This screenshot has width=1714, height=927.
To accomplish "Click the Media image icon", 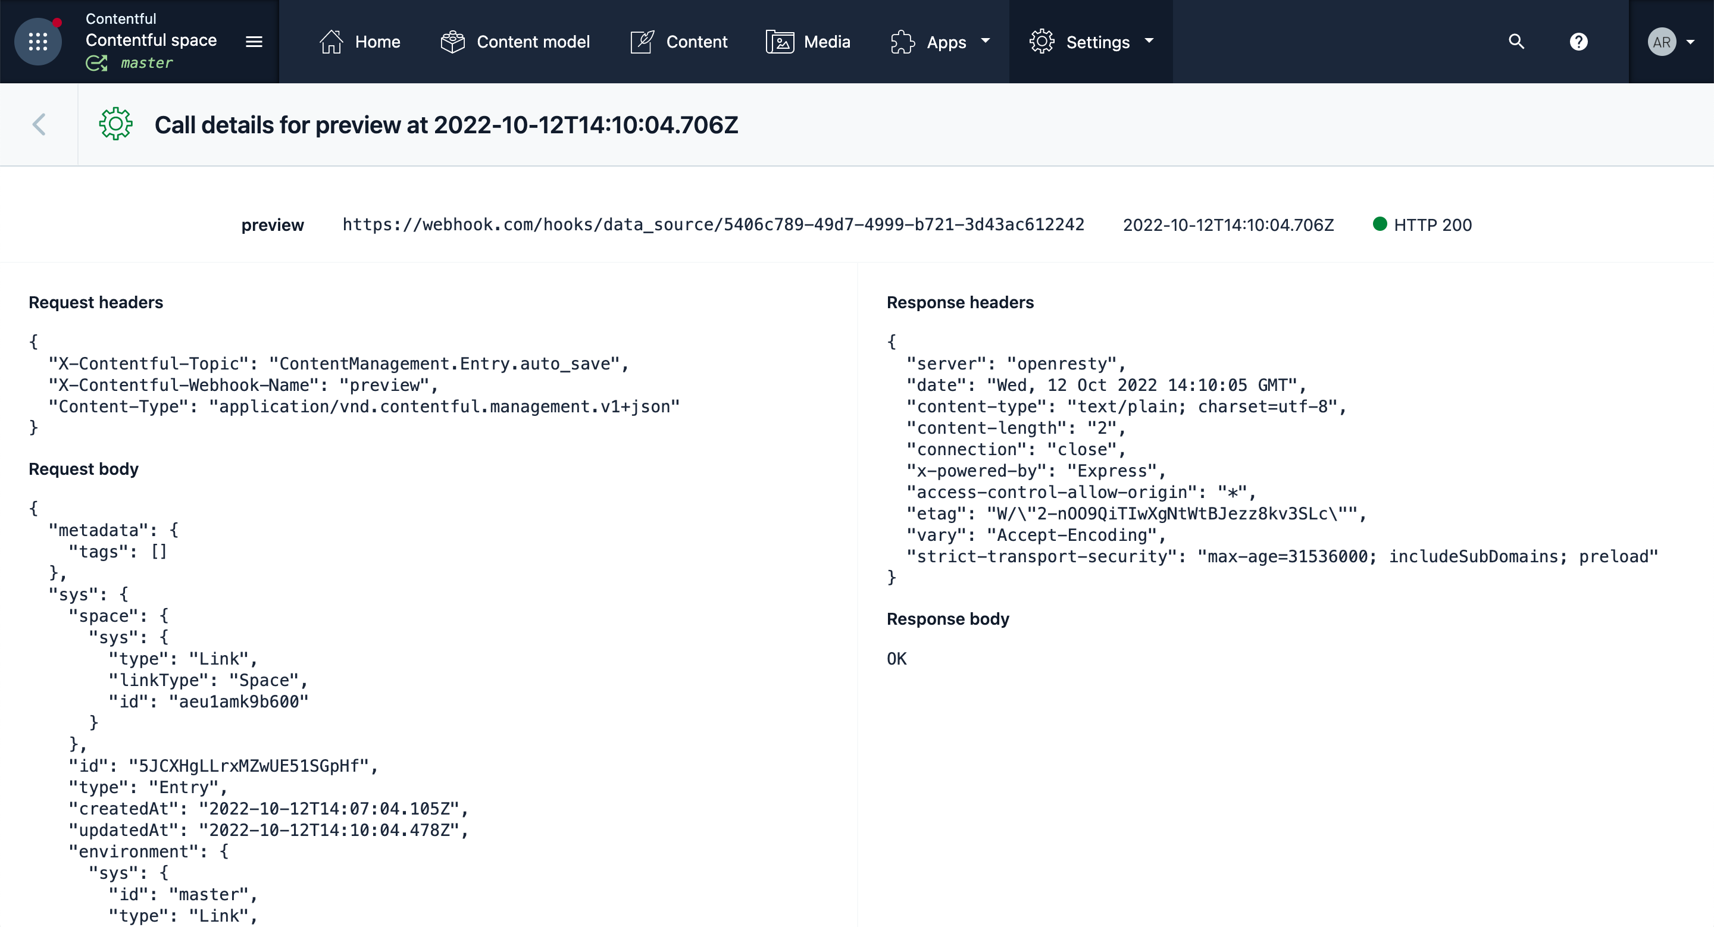I will (779, 41).
